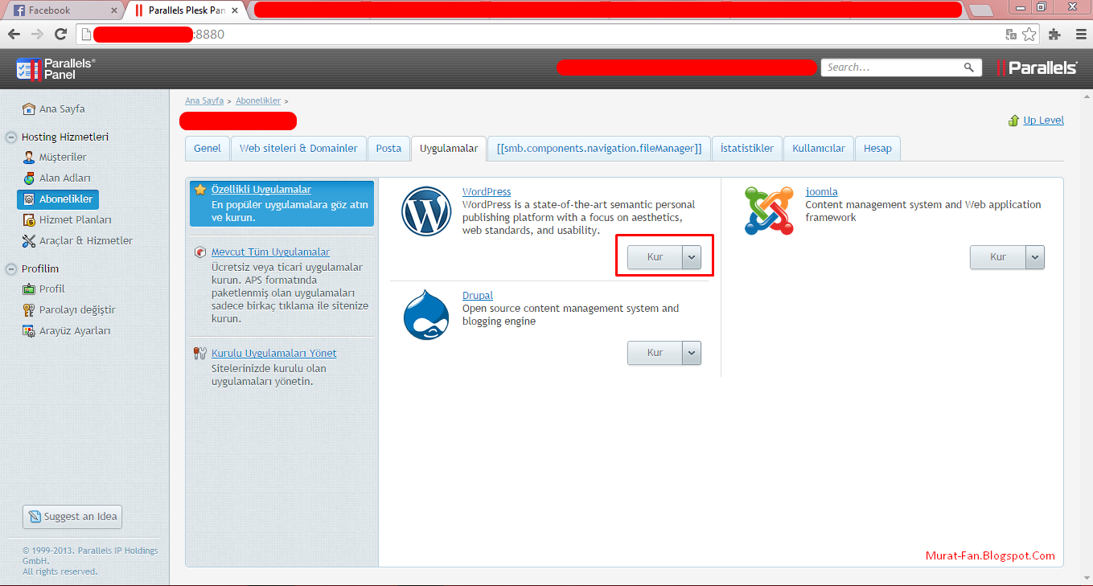
Task: Open the Kurulu Uygulamaları Yönet link
Action: [x=274, y=354]
